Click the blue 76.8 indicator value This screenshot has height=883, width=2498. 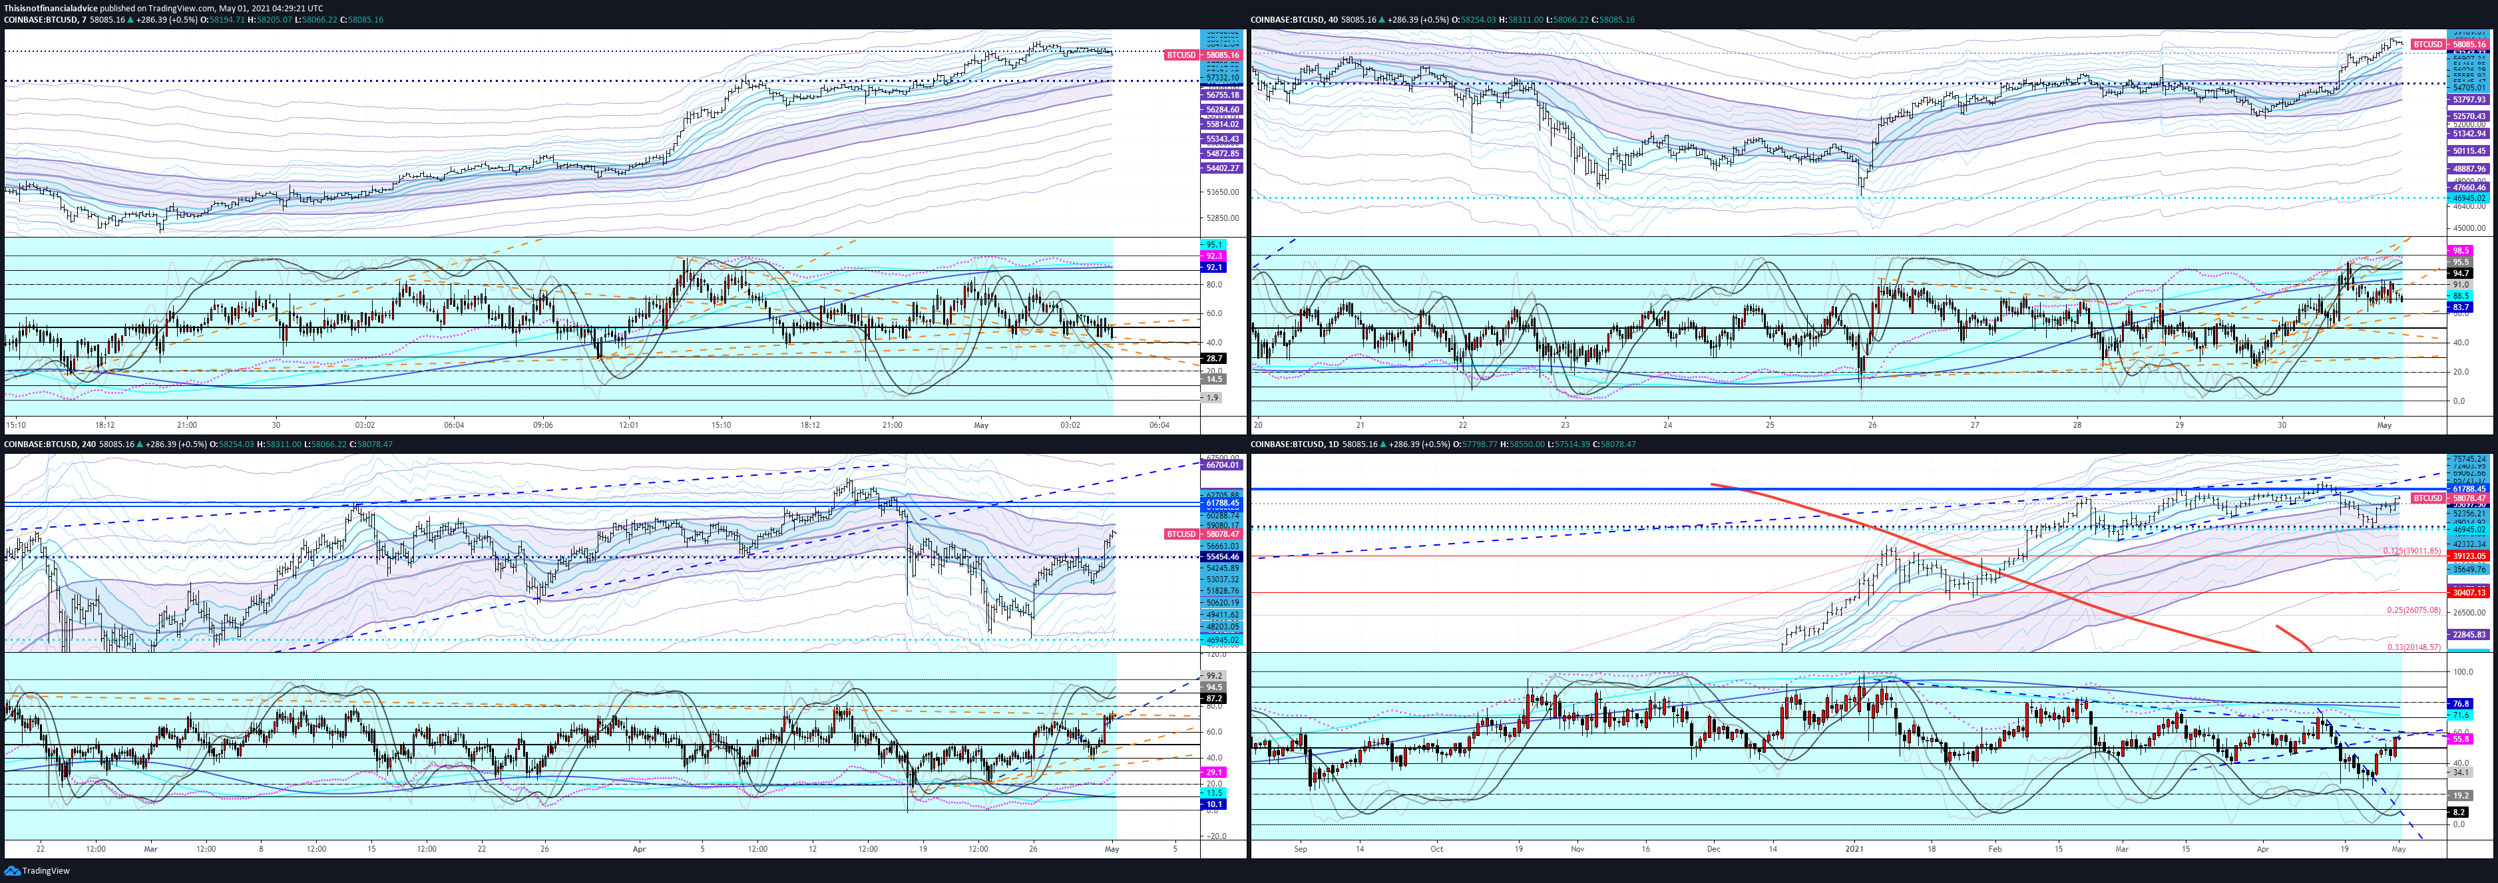click(x=2461, y=704)
